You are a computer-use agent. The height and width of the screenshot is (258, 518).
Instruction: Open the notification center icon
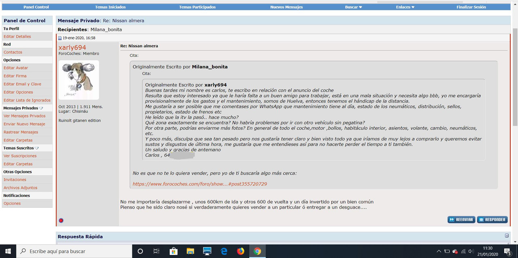[507, 252]
